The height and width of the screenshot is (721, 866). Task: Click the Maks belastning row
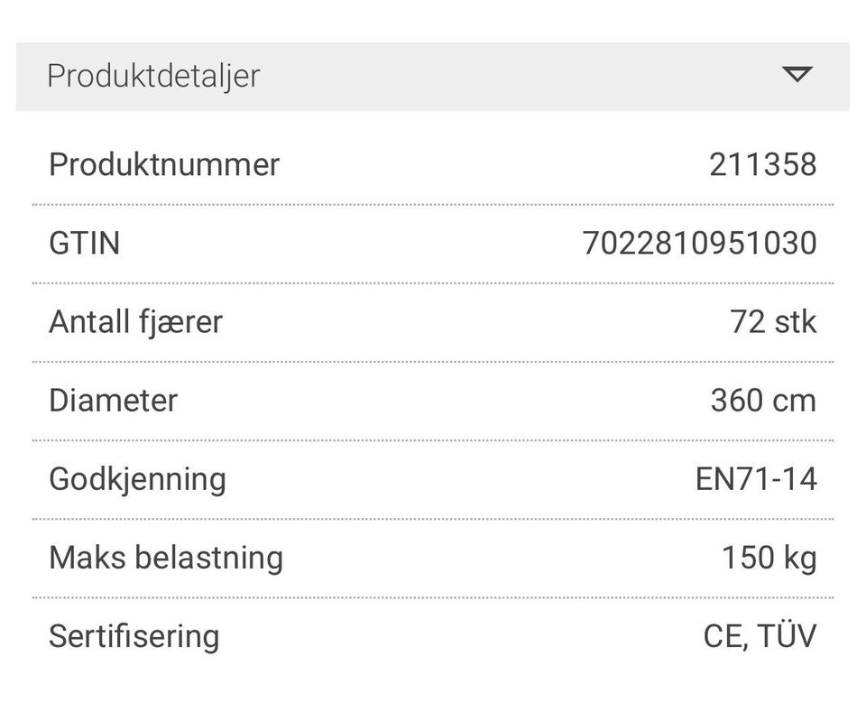pos(433,558)
